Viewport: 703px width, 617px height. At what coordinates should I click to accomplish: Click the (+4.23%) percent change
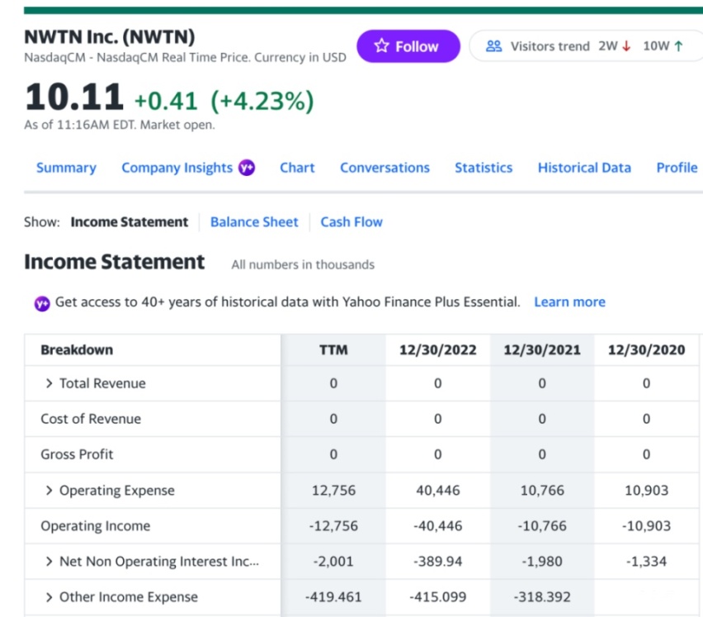click(x=262, y=101)
